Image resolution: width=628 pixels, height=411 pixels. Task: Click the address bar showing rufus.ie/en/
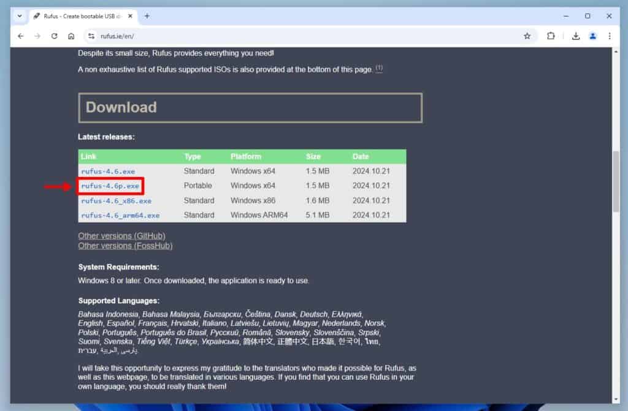[304, 36]
